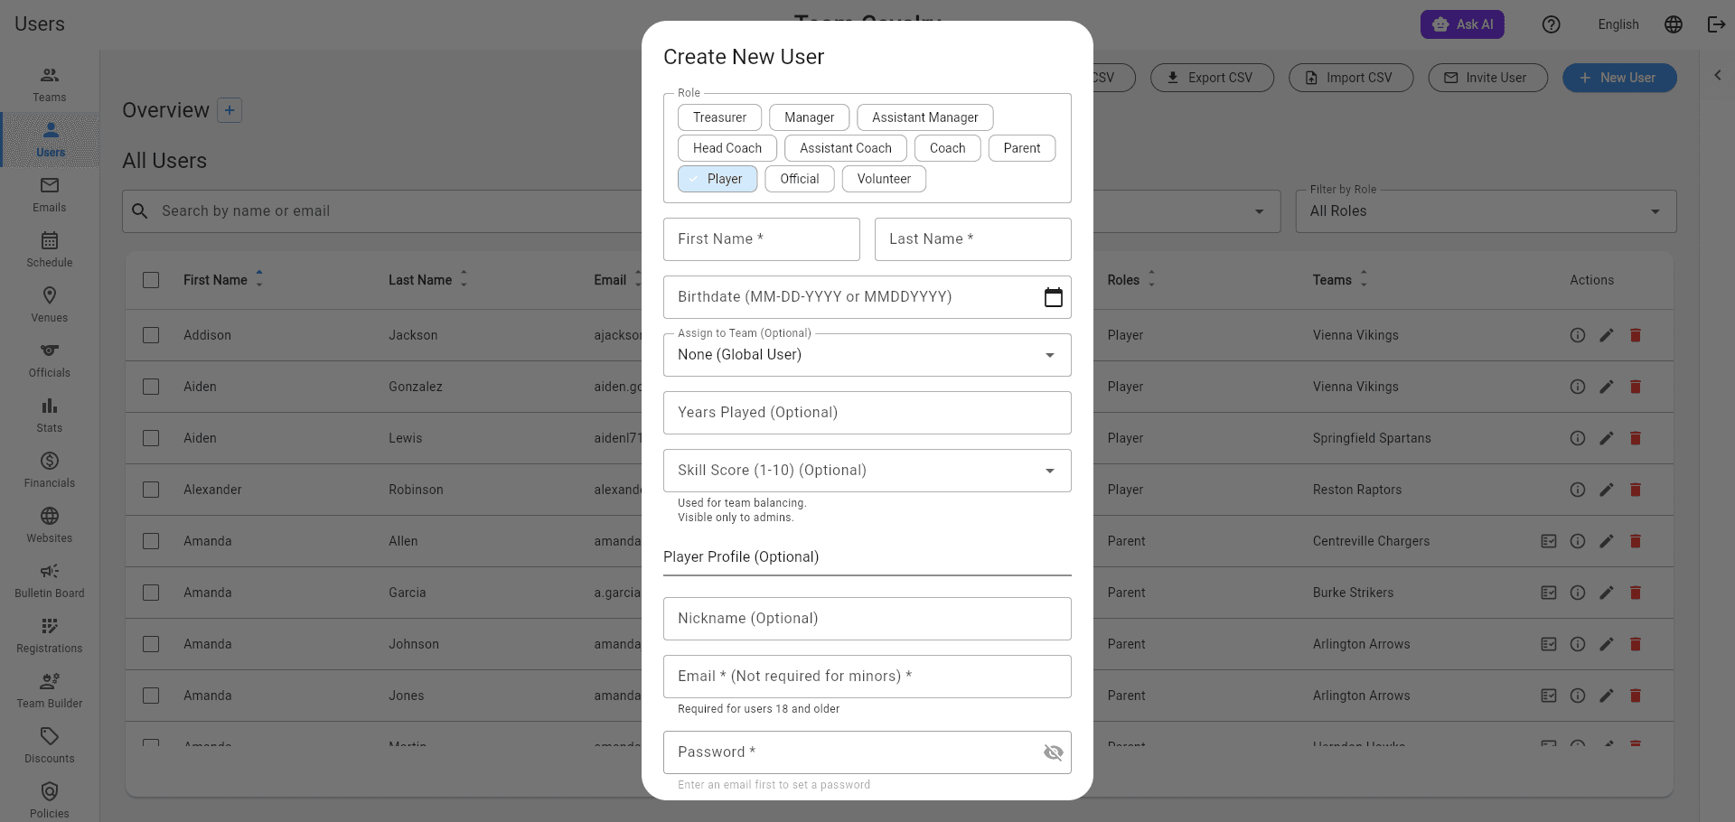1735x822 pixels.
Task: Click the New User button
Action: pyautogui.click(x=1619, y=78)
